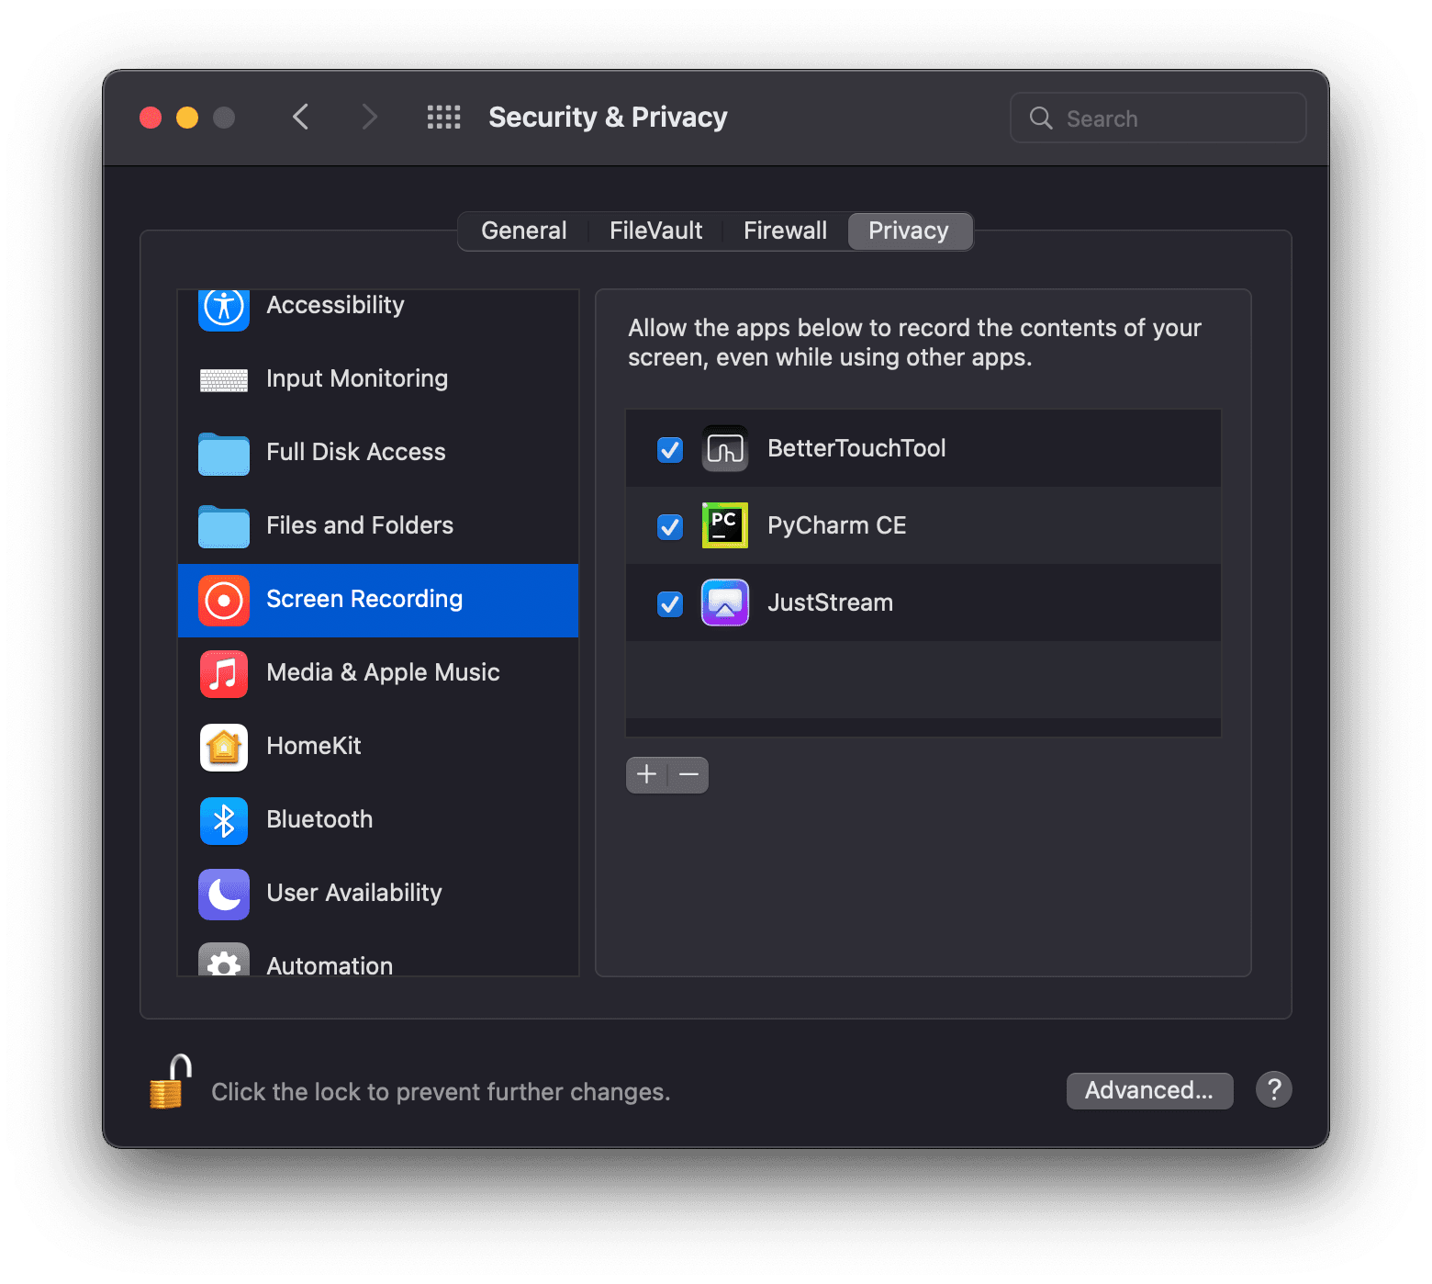Screen dimensions: 1432x1284
Task: Open help with the question mark button
Action: pyautogui.click(x=1274, y=1090)
